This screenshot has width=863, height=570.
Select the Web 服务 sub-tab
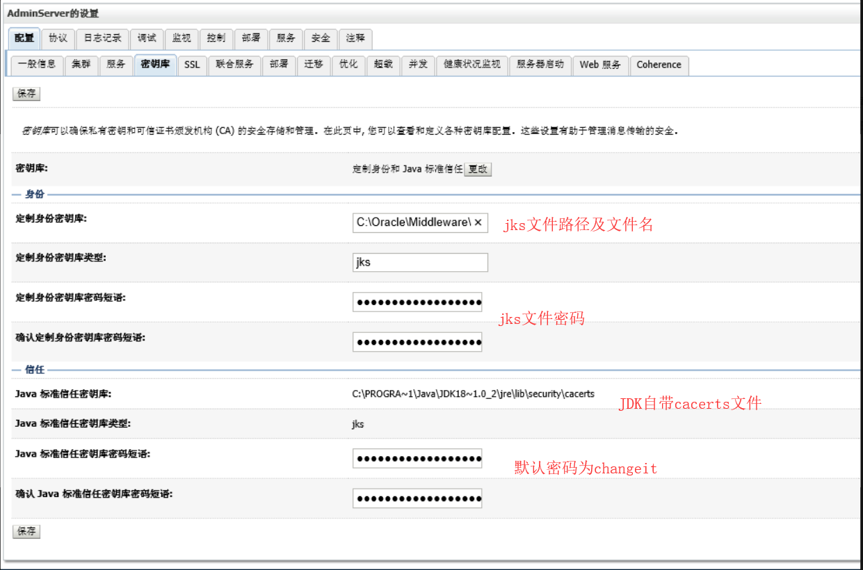[x=600, y=65]
